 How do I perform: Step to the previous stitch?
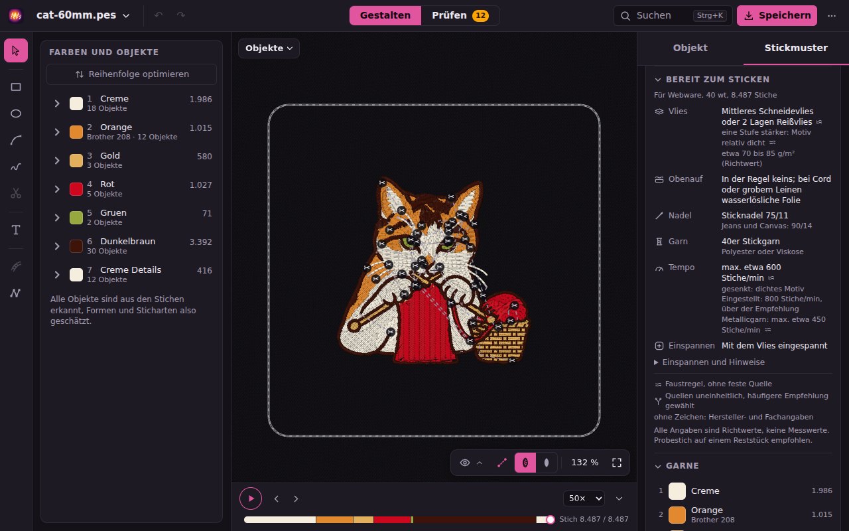click(x=277, y=498)
